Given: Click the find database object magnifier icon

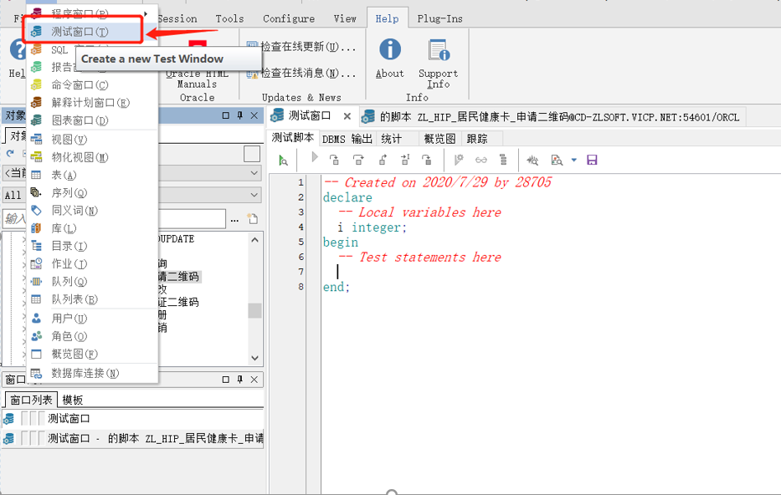Looking at the screenshot, I should pos(555,159).
